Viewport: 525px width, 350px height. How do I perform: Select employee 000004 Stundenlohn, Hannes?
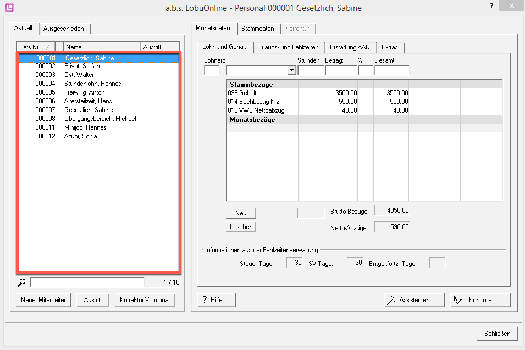pos(99,84)
